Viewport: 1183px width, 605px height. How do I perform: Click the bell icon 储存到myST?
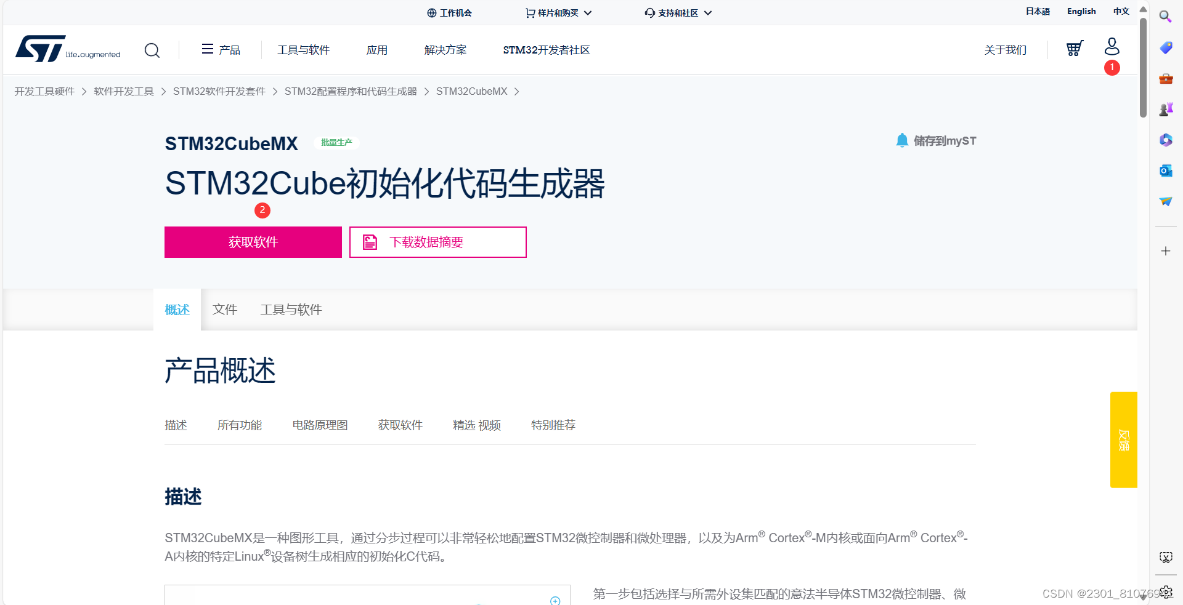click(936, 141)
